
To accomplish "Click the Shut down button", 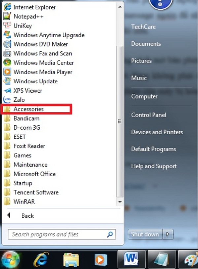I will tap(145, 234).
